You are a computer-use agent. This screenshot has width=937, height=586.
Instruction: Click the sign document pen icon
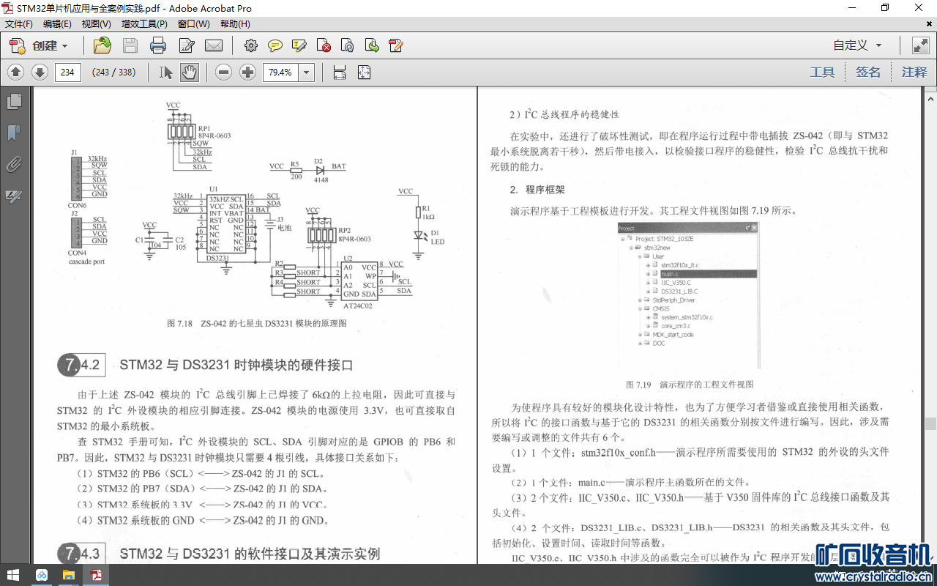396,45
